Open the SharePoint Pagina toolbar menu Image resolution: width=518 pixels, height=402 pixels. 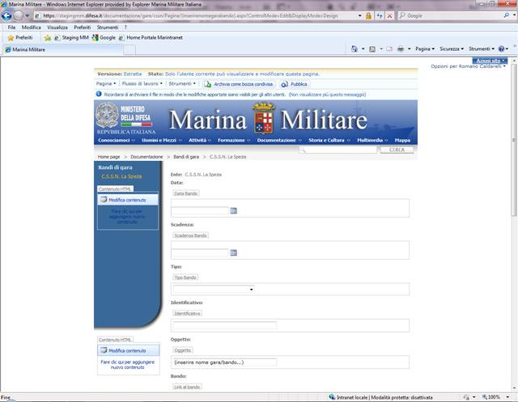tap(106, 84)
